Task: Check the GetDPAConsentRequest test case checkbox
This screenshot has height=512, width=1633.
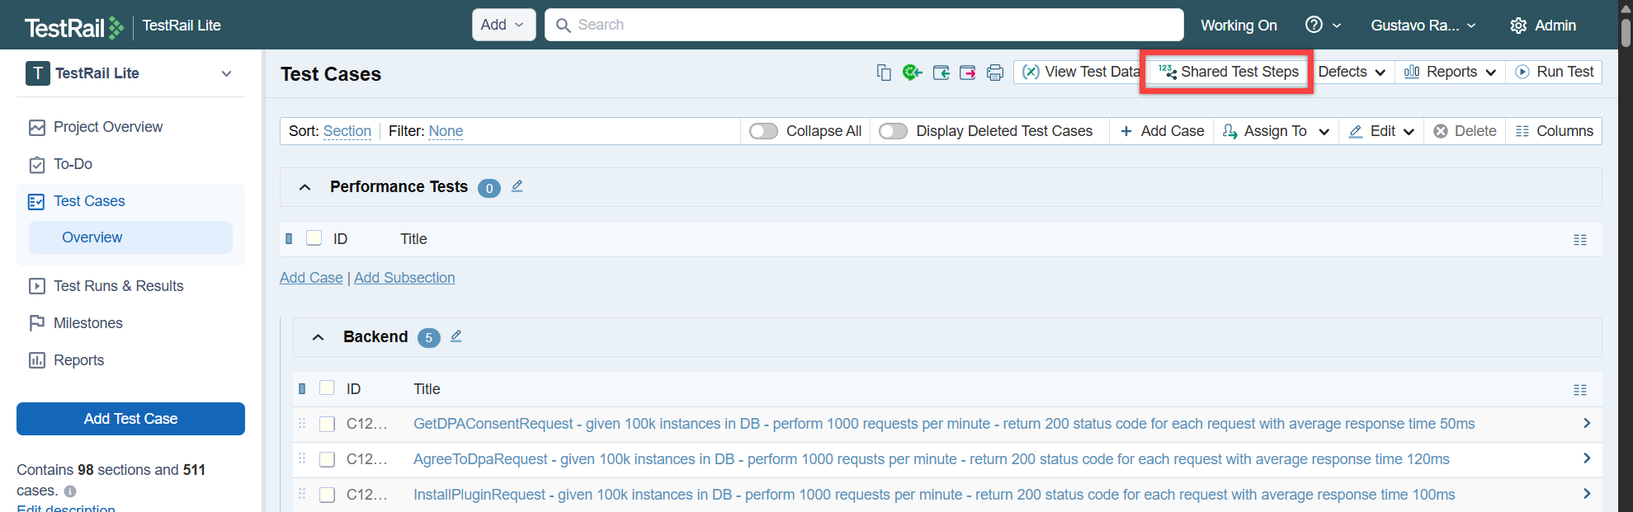Action: [328, 424]
